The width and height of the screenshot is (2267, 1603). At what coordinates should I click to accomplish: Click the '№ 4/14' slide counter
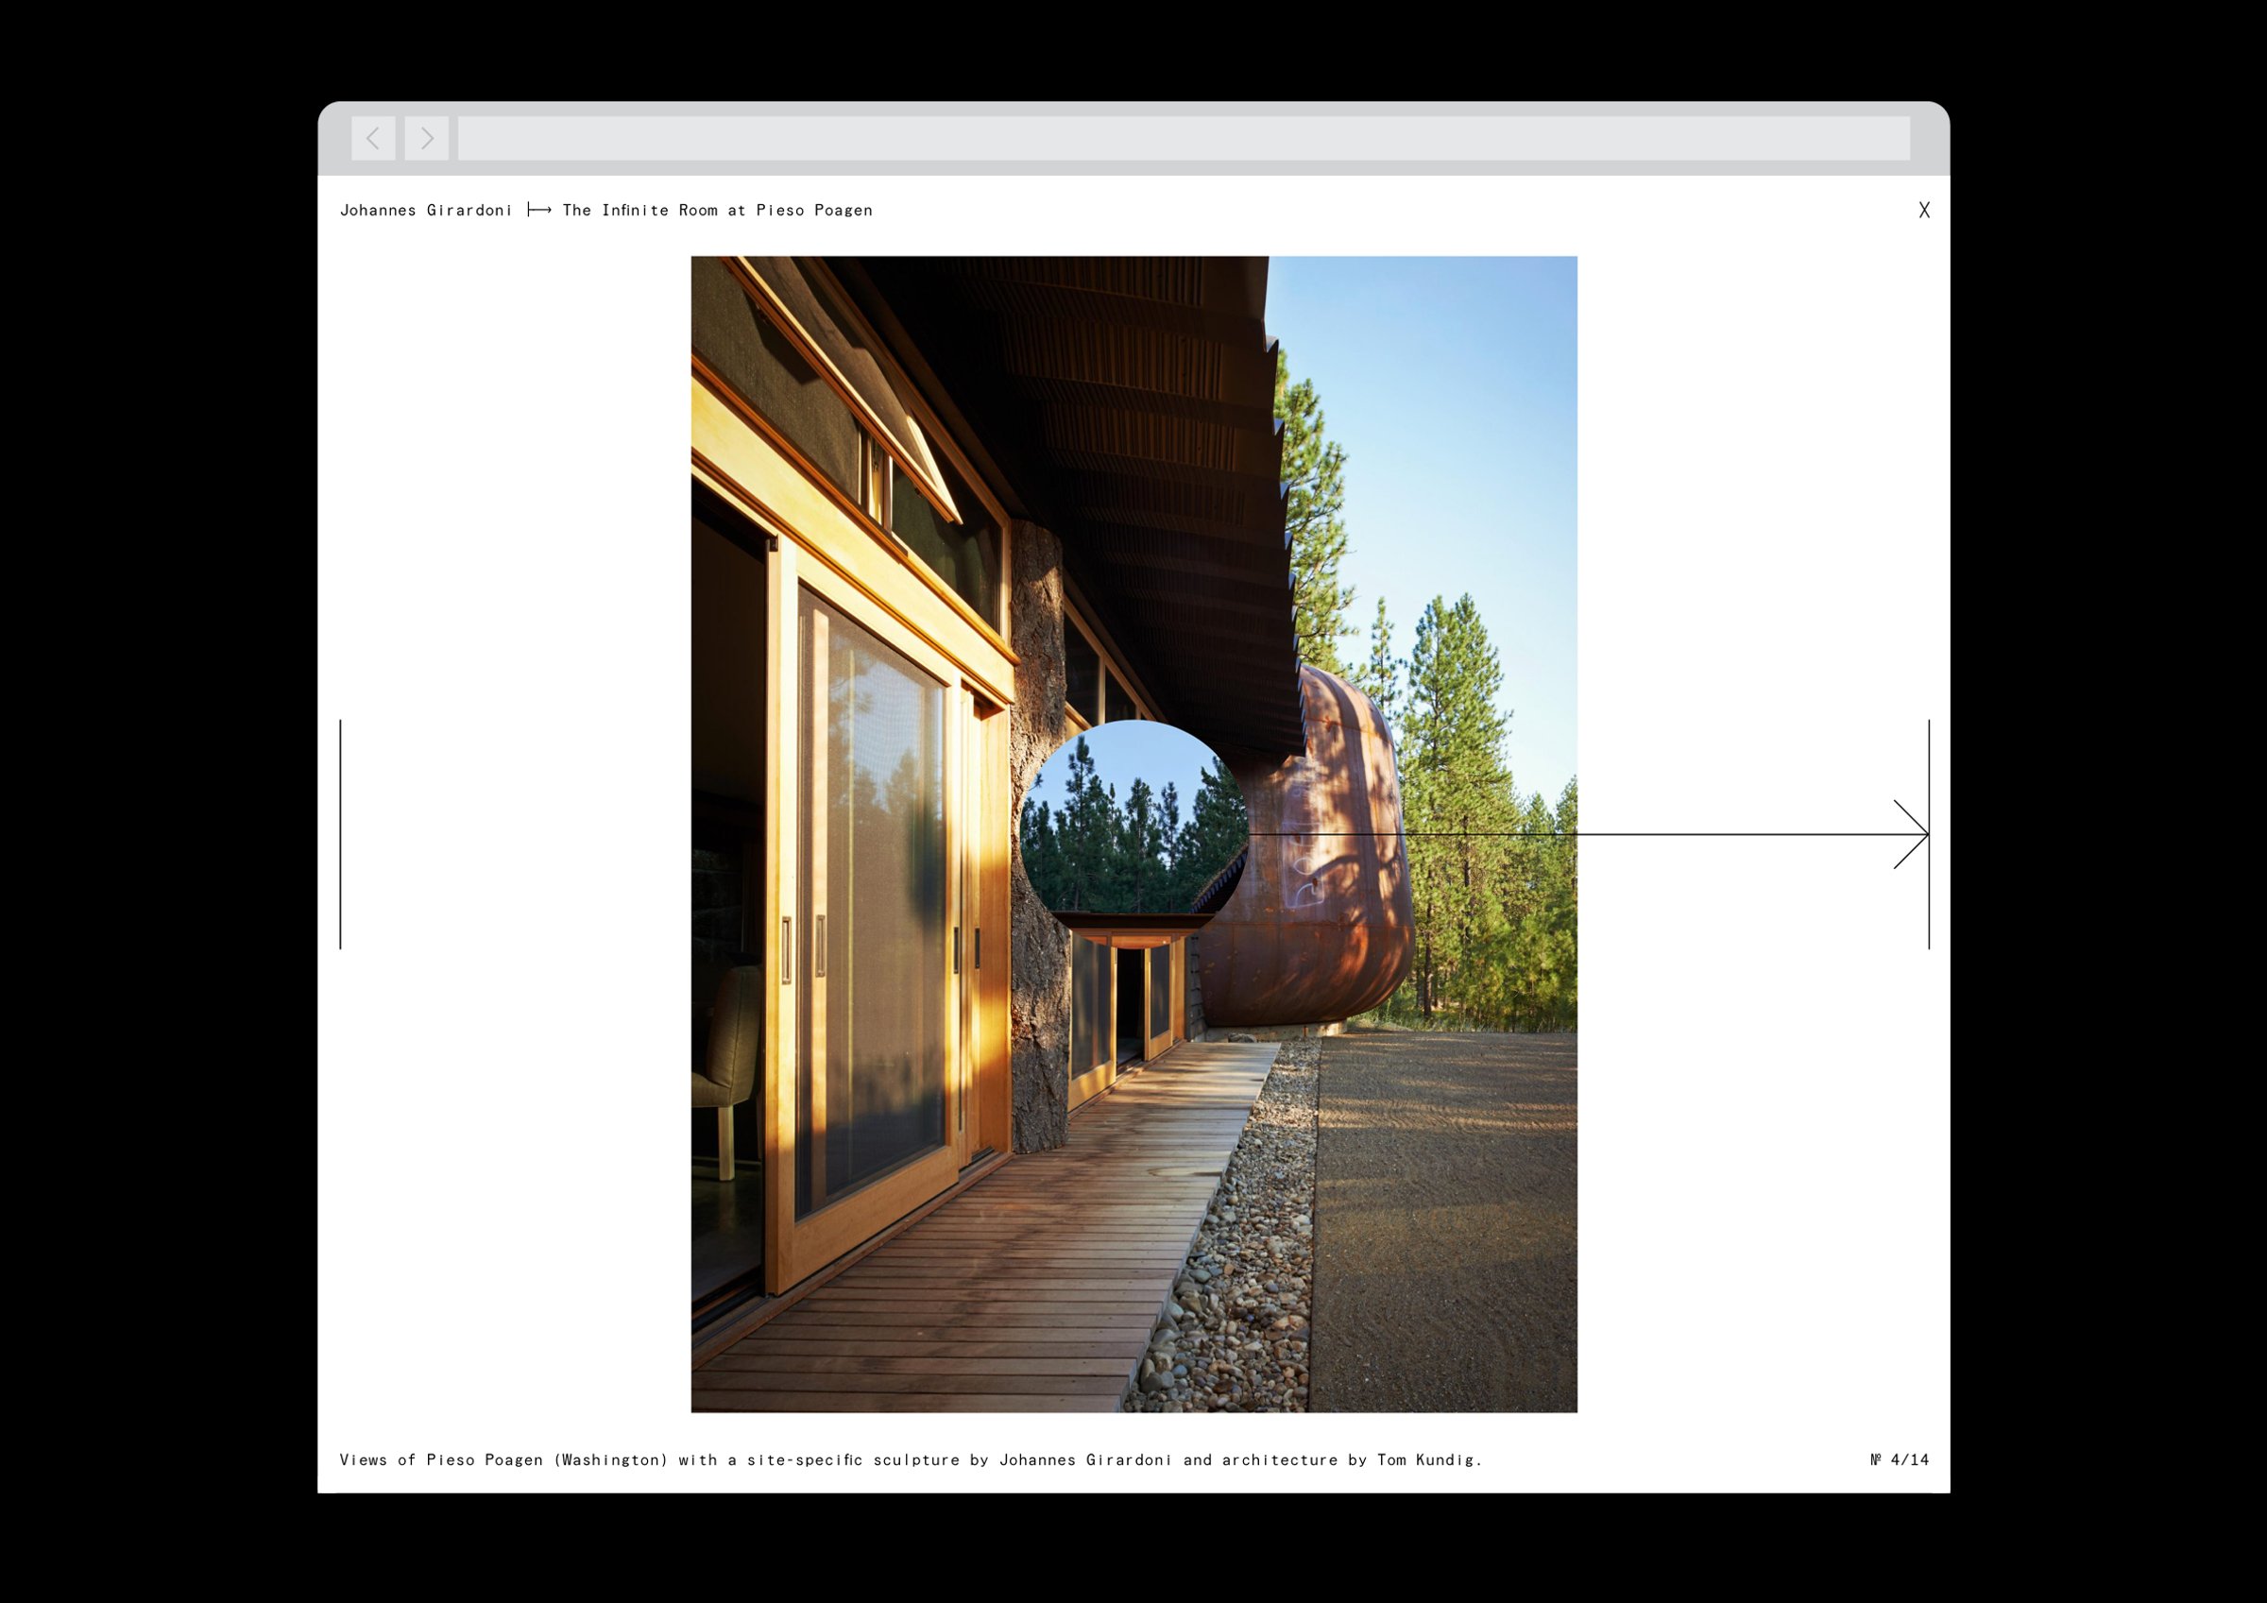pos(1899,1459)
